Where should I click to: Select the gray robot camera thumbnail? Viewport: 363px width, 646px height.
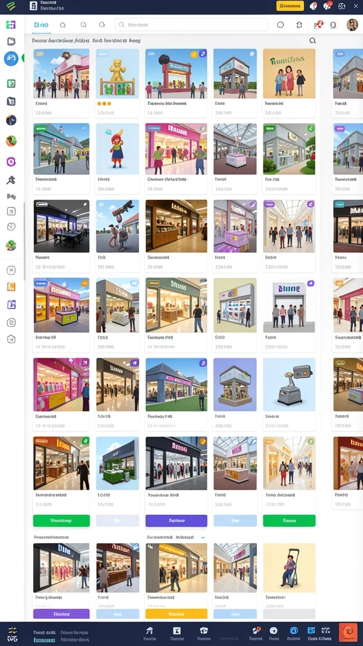tap(289, 384)
